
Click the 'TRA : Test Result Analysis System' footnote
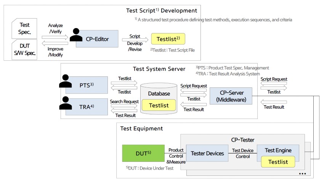(x=228, y=74)
